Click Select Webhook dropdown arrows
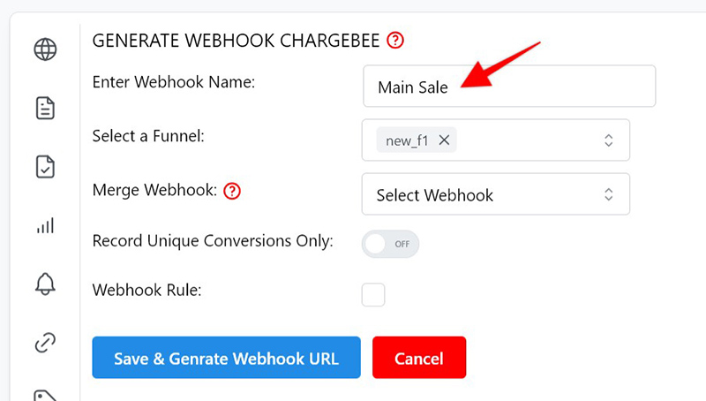This screenshot has width=706, height=401. click(608, 194)
